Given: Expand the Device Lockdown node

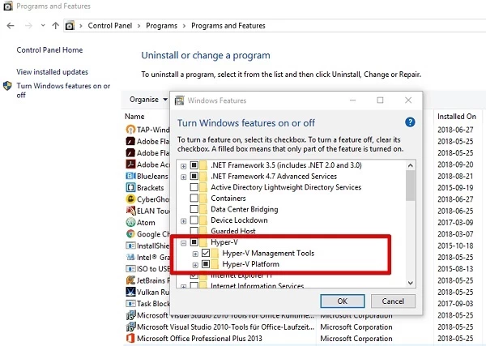Looking at the screenshot, I should pos(184,221).
